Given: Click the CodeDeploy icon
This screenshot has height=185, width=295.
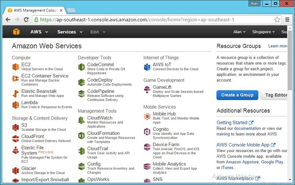Looking at the screenshot, I should click(x=82, y=82).
